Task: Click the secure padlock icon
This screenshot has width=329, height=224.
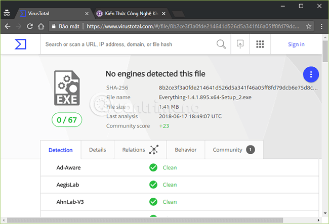Action: 54,26
